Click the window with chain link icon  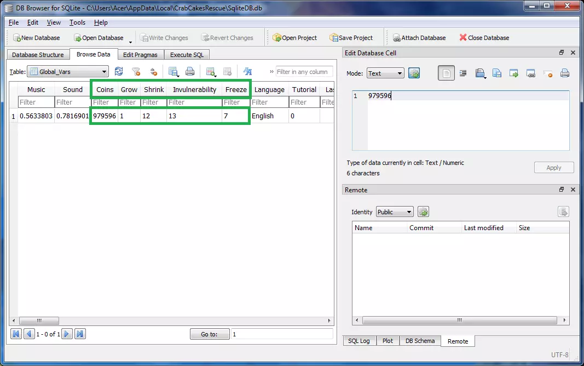pyautogui.click(x=531, y=73)
